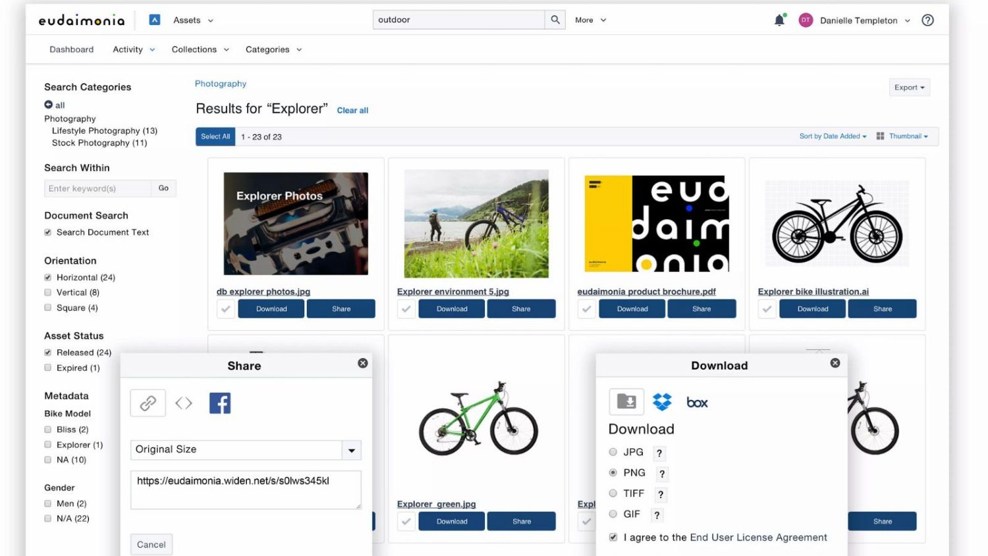Screen dimensions: 988x556
Task: Check the Vertical orientation filter
Action: click(x=47, y=293)
